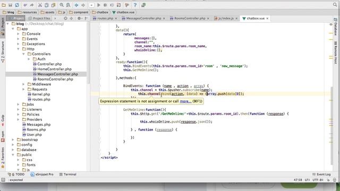340x191 pixels.
Task: Click the LF line separator selector
Action: click(307, 180)
